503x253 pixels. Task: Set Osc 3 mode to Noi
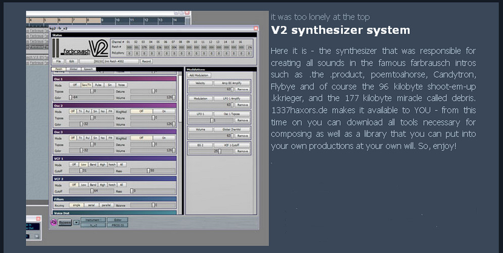[x=103, y=138]
